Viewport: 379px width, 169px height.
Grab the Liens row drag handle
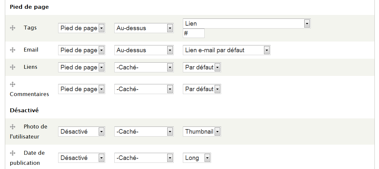(x=13, y=67)
